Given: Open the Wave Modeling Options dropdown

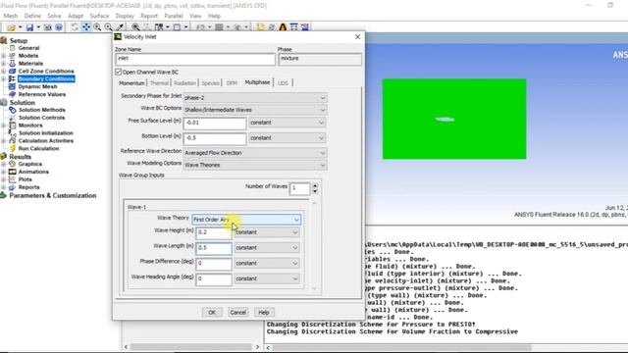Looking at the screenshot, I should coord(255,165).
